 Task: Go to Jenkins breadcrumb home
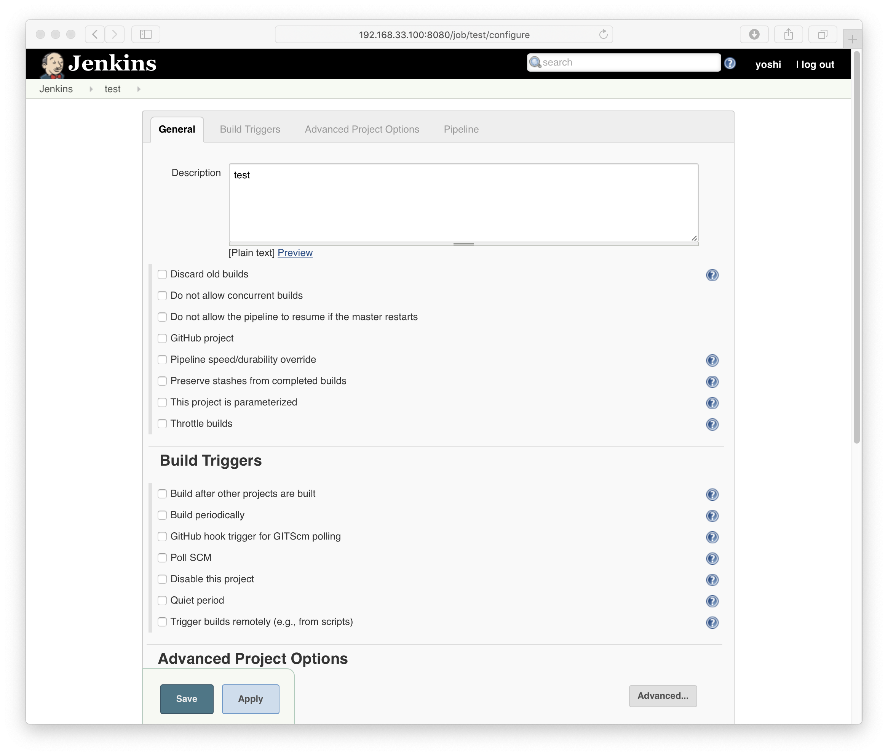[56, 89]
